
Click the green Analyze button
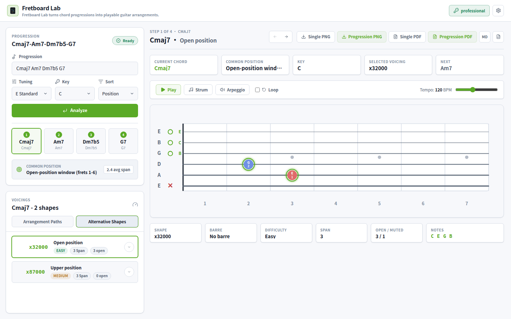pyautogui.click(x=75, y=111)
